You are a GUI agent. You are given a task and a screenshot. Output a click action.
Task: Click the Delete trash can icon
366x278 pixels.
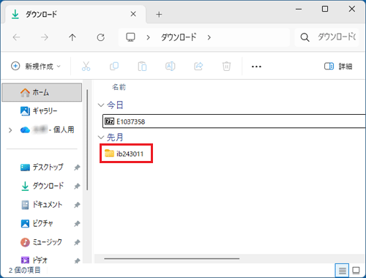pyautogui.click(x=226, y=67)
